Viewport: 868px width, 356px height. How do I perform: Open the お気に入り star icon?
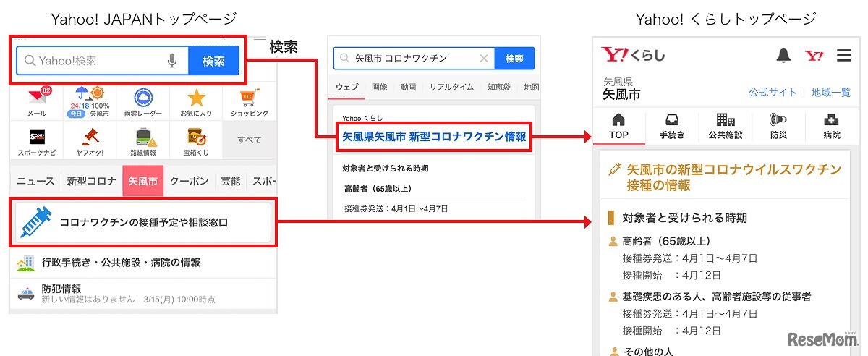pos(196,102)
